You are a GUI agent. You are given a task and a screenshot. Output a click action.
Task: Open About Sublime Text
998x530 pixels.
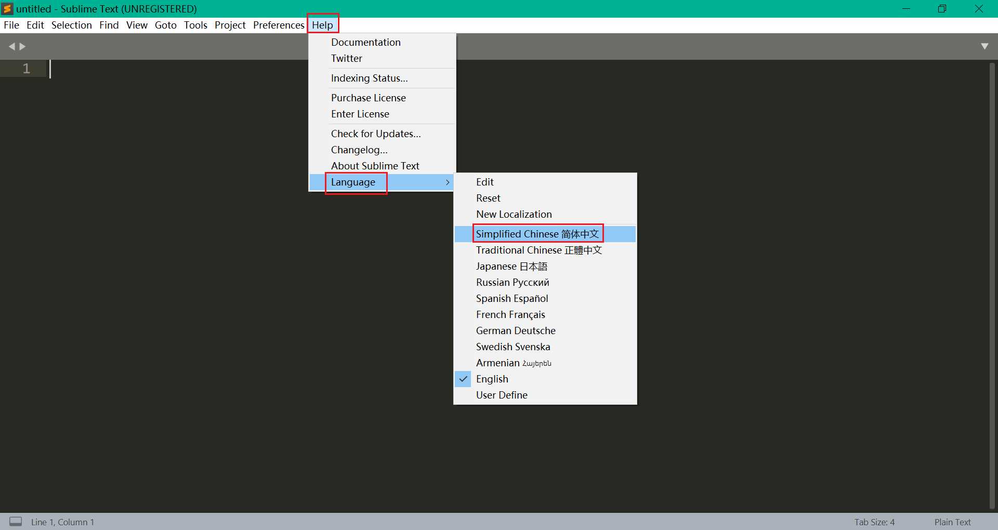click(382, 166)
